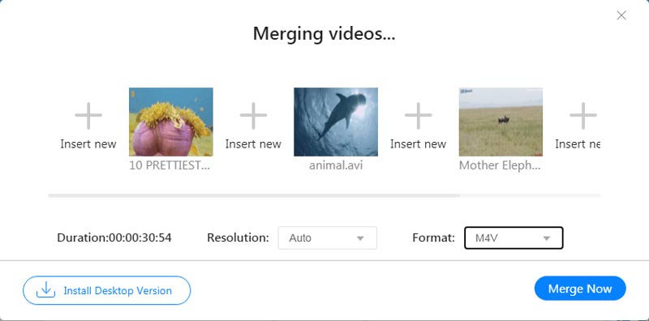Select the 10 PRETTIEST video thumbnail

tap(171, 122)
